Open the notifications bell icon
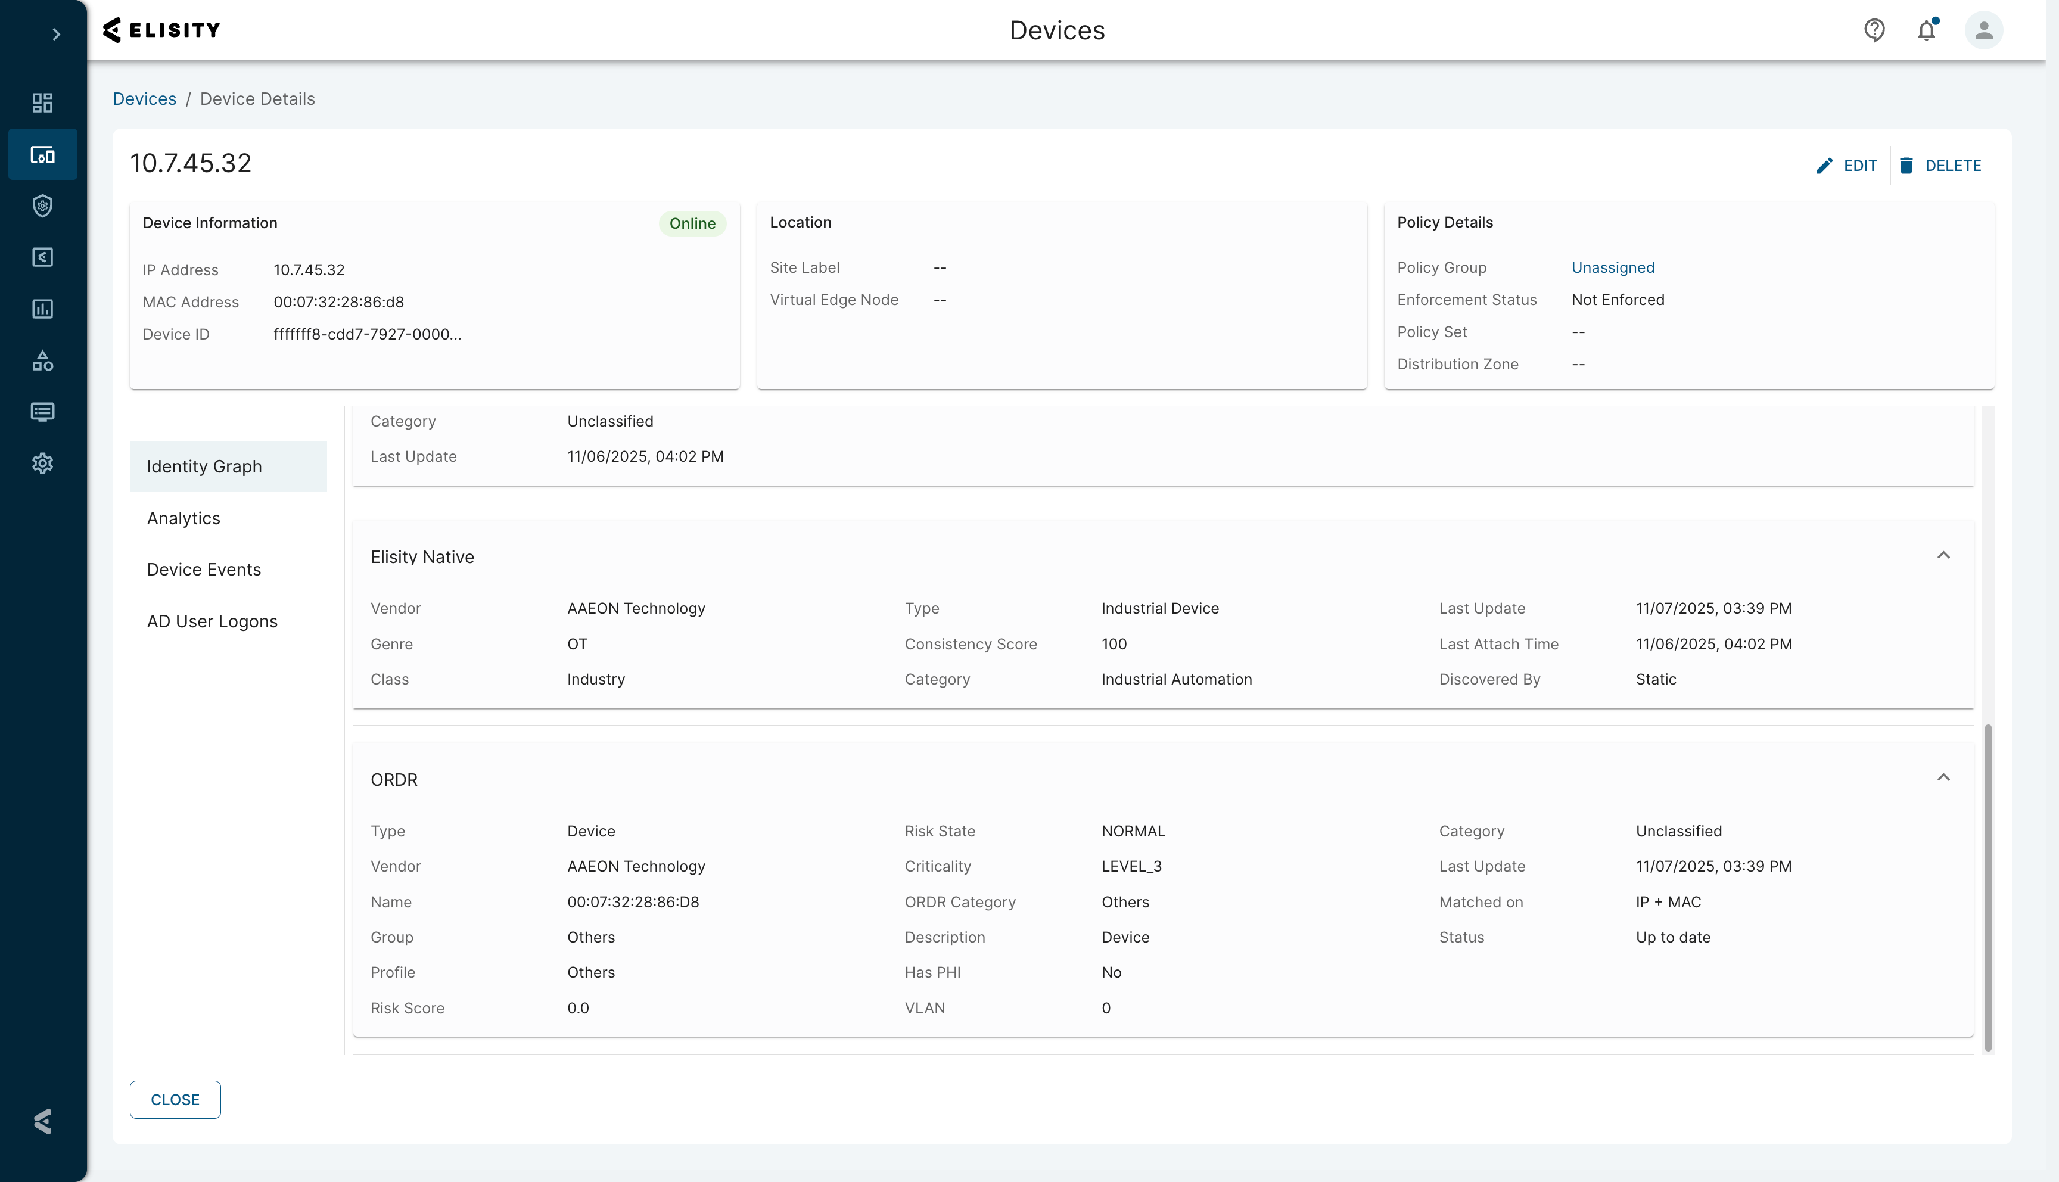This screenshot has width=2059, height=1182. pyautogui.click(x=1927, y=30)
